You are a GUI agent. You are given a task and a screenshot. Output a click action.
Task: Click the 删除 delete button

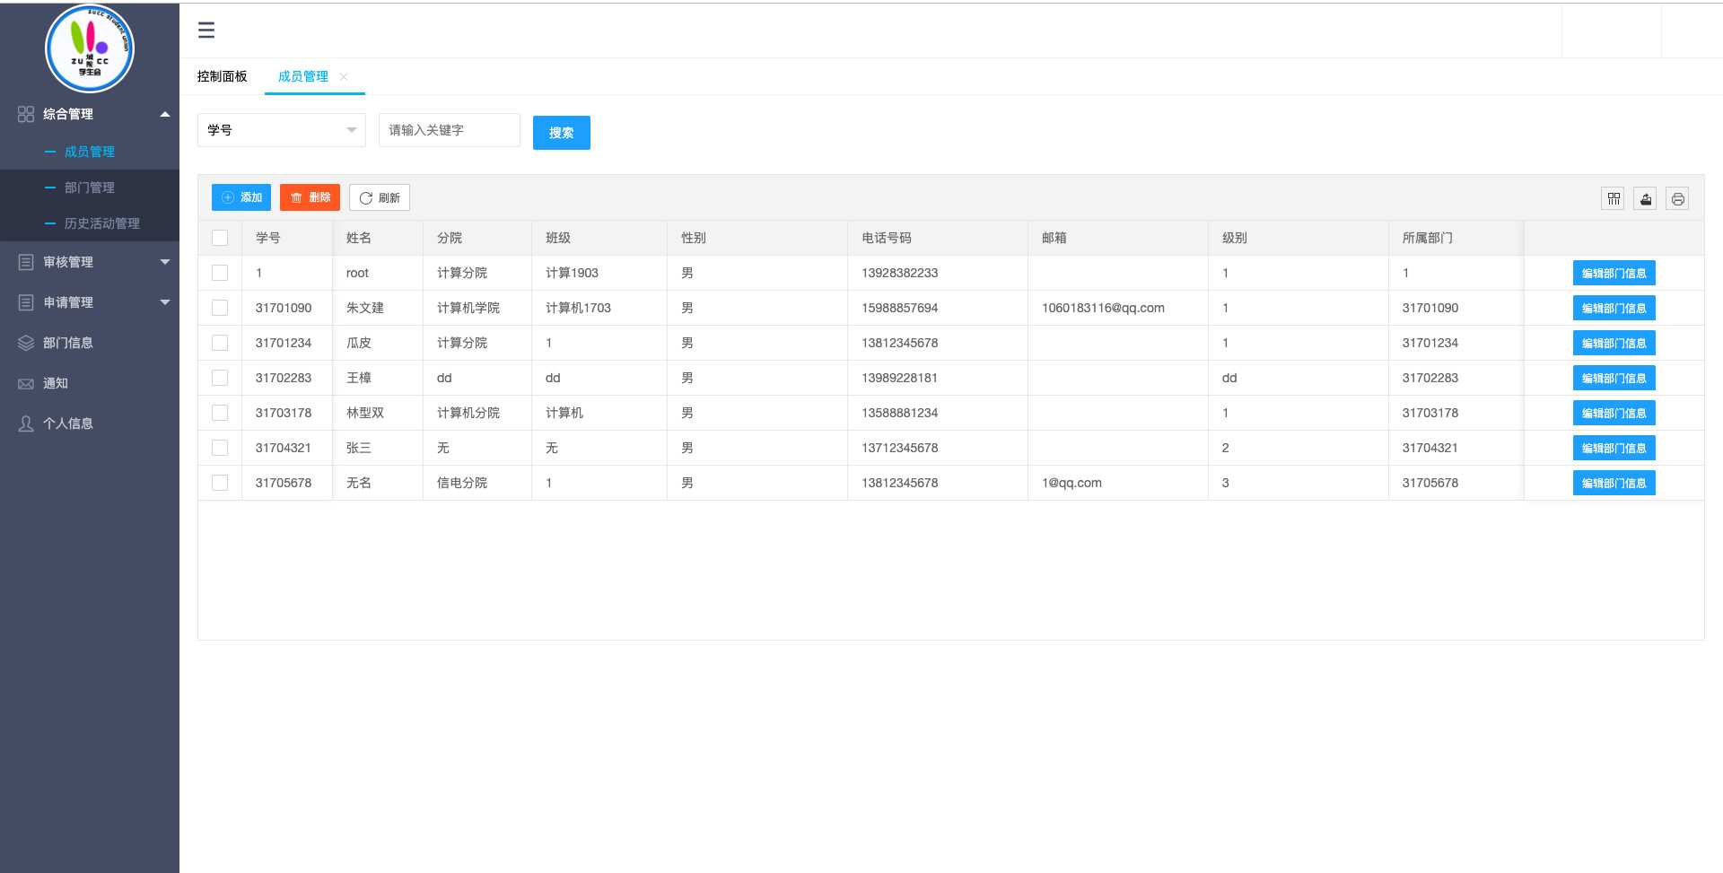(310, 197)
